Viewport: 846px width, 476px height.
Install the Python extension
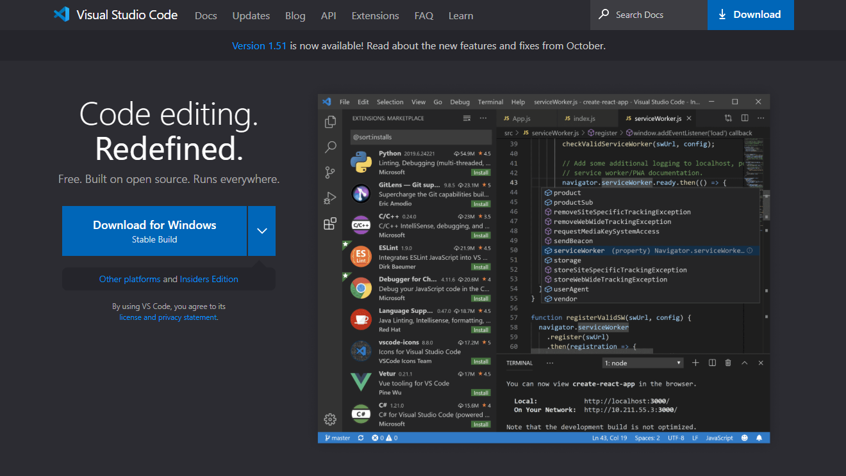click(x=481, y=173)
